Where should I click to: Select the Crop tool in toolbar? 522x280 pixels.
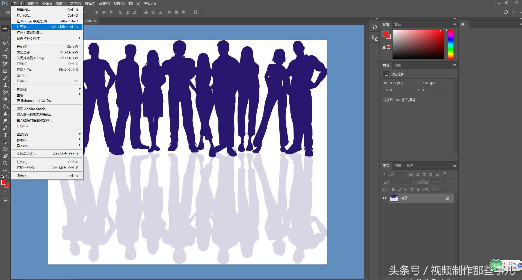[x=5, y=57]
